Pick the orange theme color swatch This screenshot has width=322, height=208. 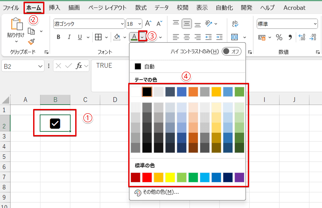pyautogui.click(x=193, y=91)
